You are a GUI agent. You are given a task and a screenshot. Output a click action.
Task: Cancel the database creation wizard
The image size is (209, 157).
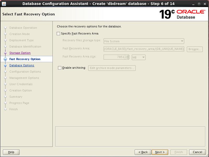tap(197, 152)
